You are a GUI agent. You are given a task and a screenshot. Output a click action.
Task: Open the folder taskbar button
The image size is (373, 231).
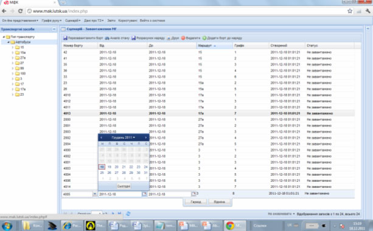click(32, 226)
